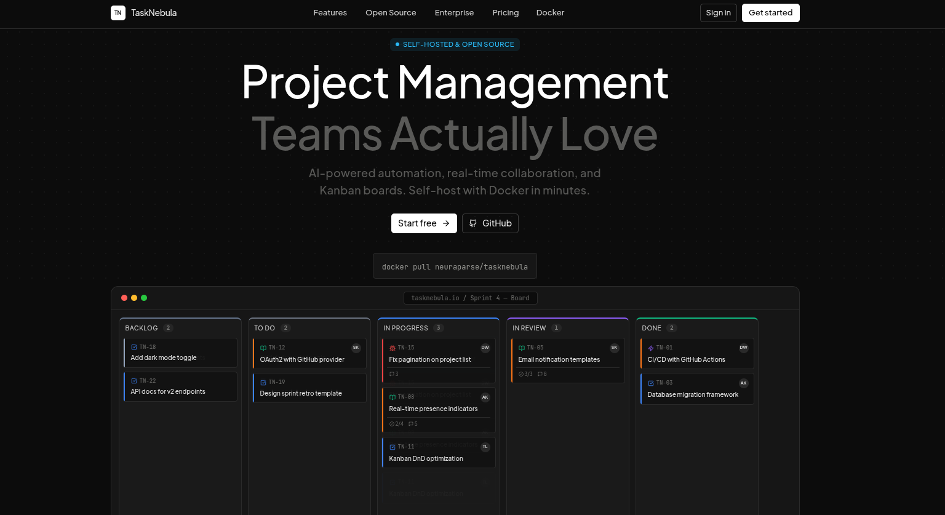Go to Enterprise in the navigation bar
The height and width of the screenshot is (515, 945).
[x=454, y=13]
